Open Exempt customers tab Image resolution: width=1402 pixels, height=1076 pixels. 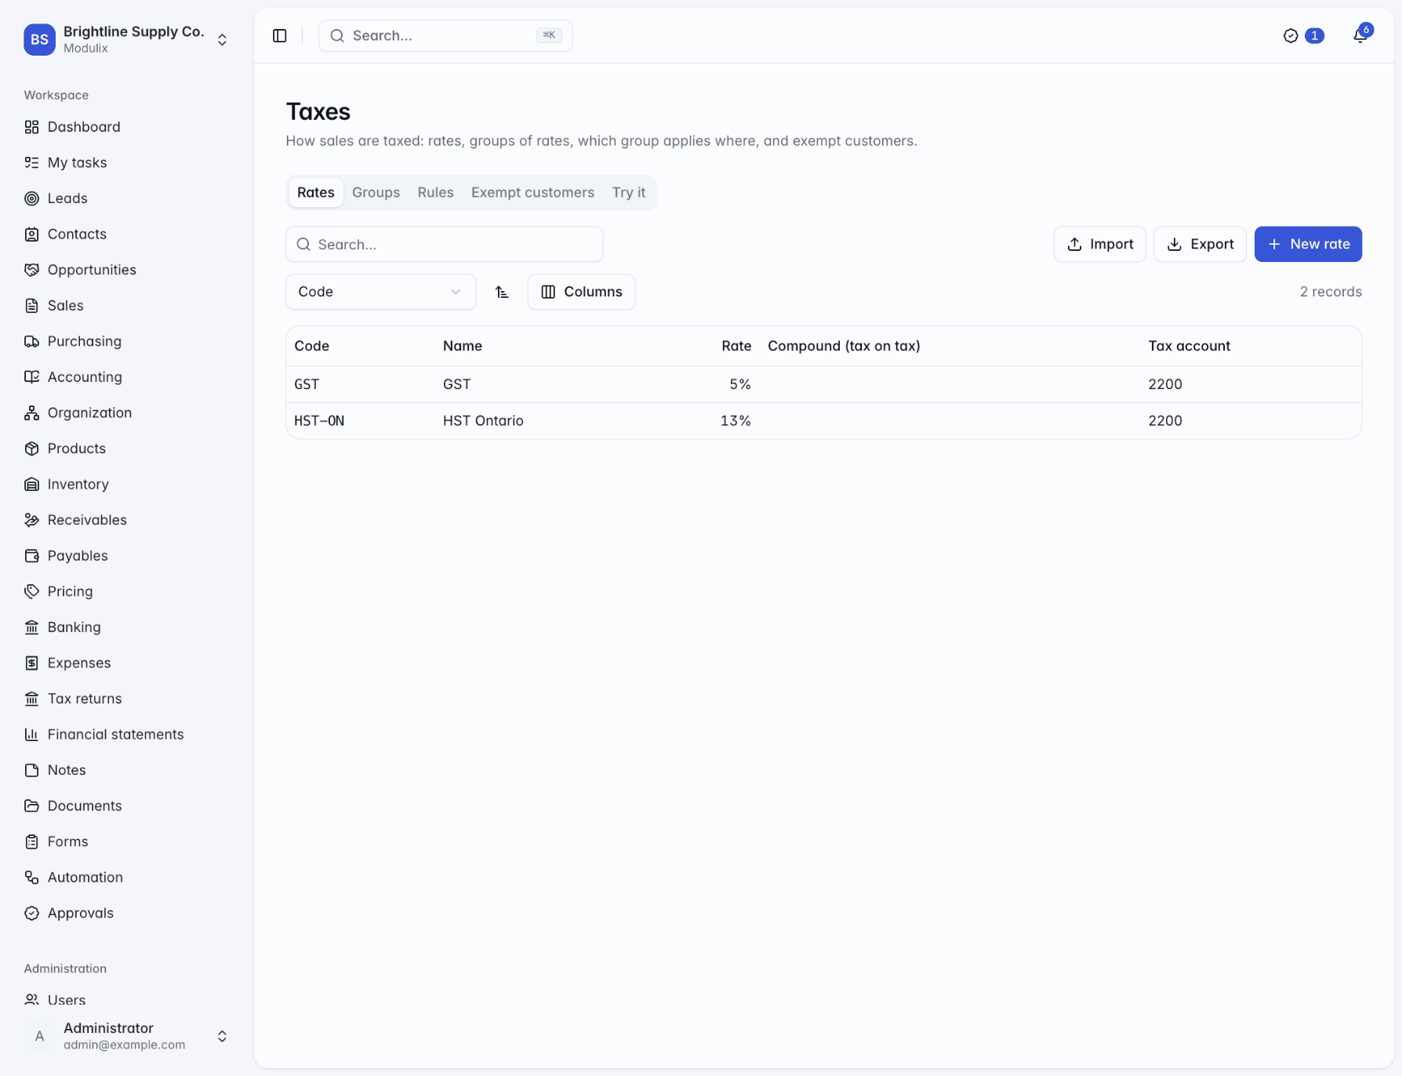pos(532,192)
